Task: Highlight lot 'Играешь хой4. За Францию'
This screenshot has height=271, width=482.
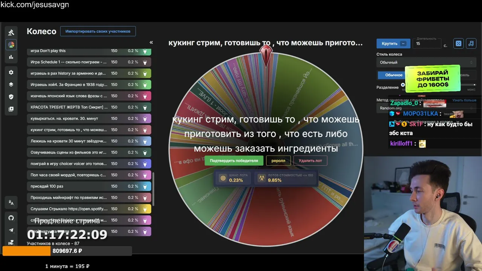Action: 145,85
